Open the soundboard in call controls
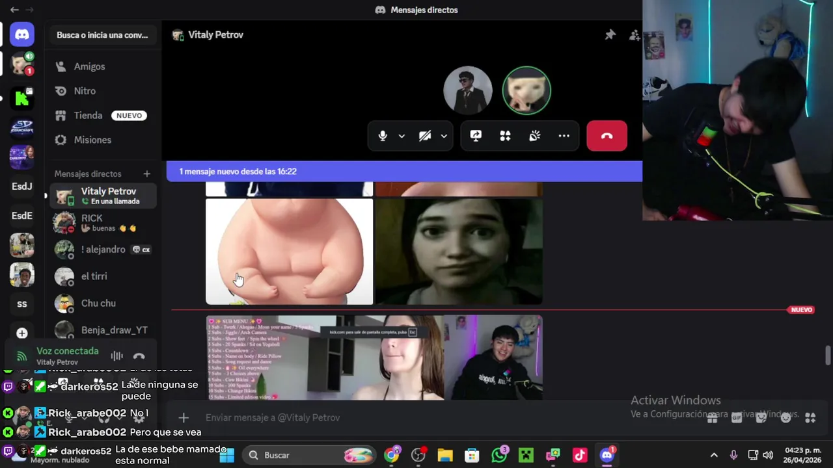This screenshot has width=833, height=468. (534, 136)
